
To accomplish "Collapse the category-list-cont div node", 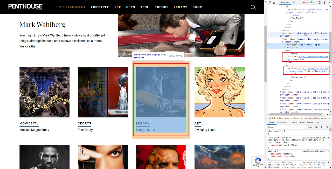I will click(x=283, y=39).
